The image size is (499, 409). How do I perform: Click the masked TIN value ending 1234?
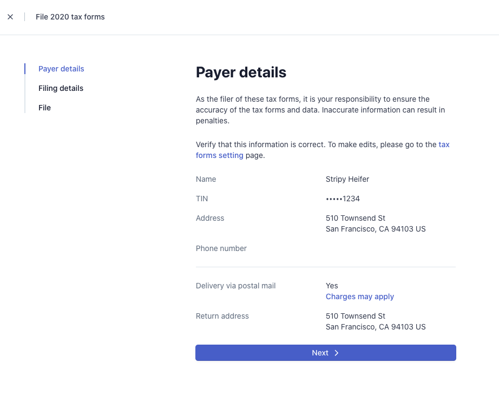(x=343, y=199)
